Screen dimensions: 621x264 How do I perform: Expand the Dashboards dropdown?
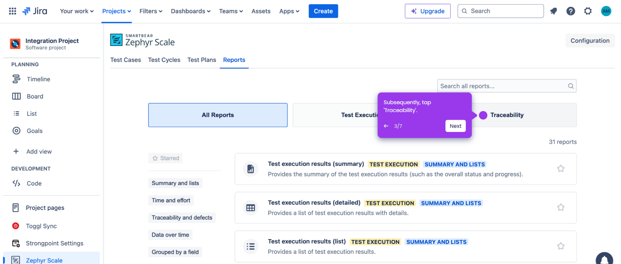191,11
